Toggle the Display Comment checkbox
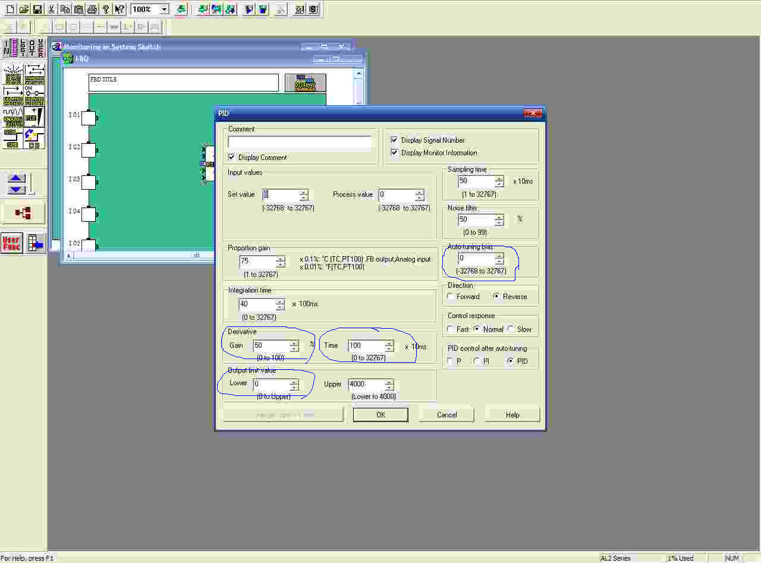The width and height of the screenshot is (761, 563). coord(232,158)
